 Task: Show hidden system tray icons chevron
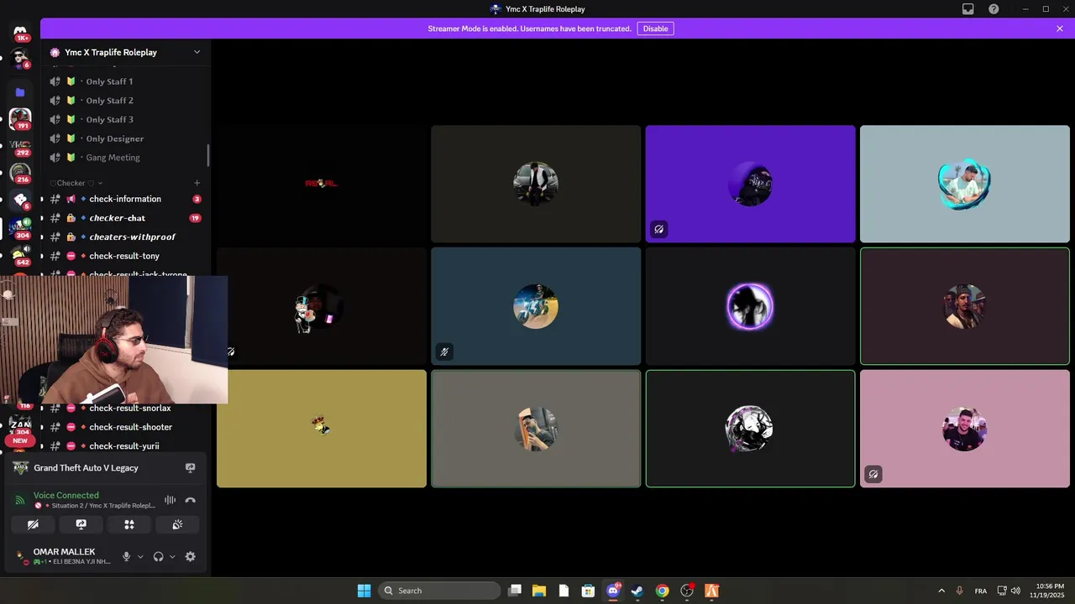(x=941, y=591)
